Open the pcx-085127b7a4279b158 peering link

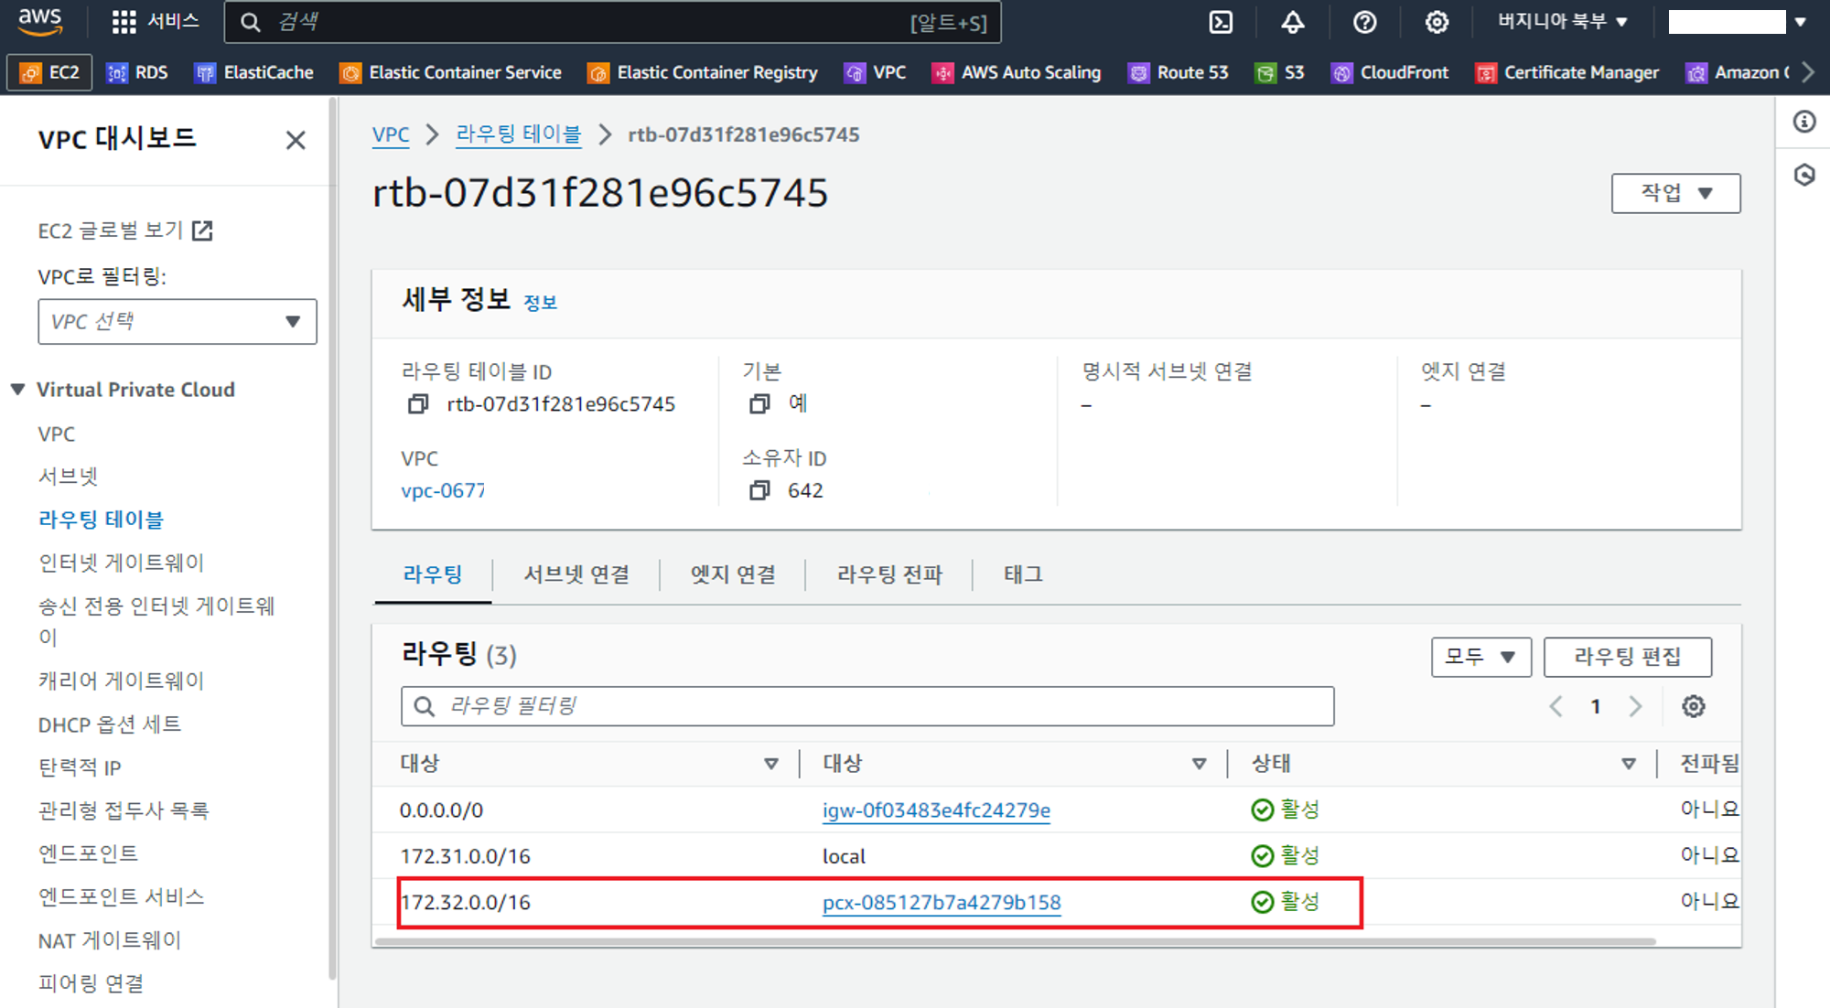click(941, 903)
